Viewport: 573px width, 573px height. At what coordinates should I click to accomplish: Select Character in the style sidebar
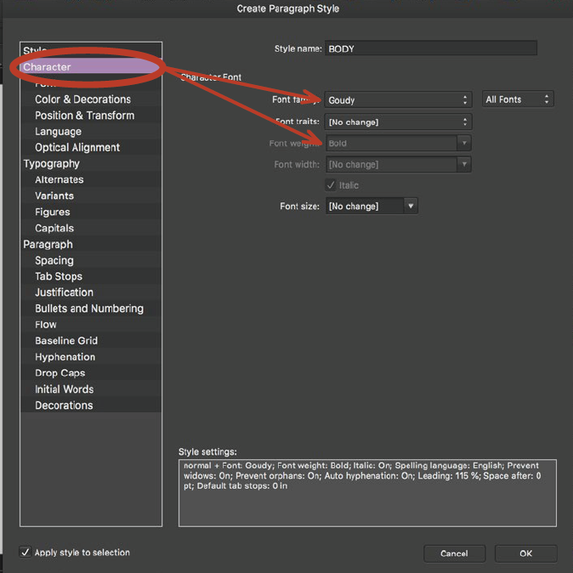pyautogui.click(x=48, y=67)
